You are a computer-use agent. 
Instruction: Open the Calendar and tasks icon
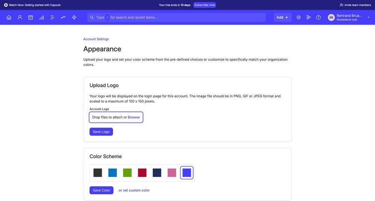click(30, 17)
